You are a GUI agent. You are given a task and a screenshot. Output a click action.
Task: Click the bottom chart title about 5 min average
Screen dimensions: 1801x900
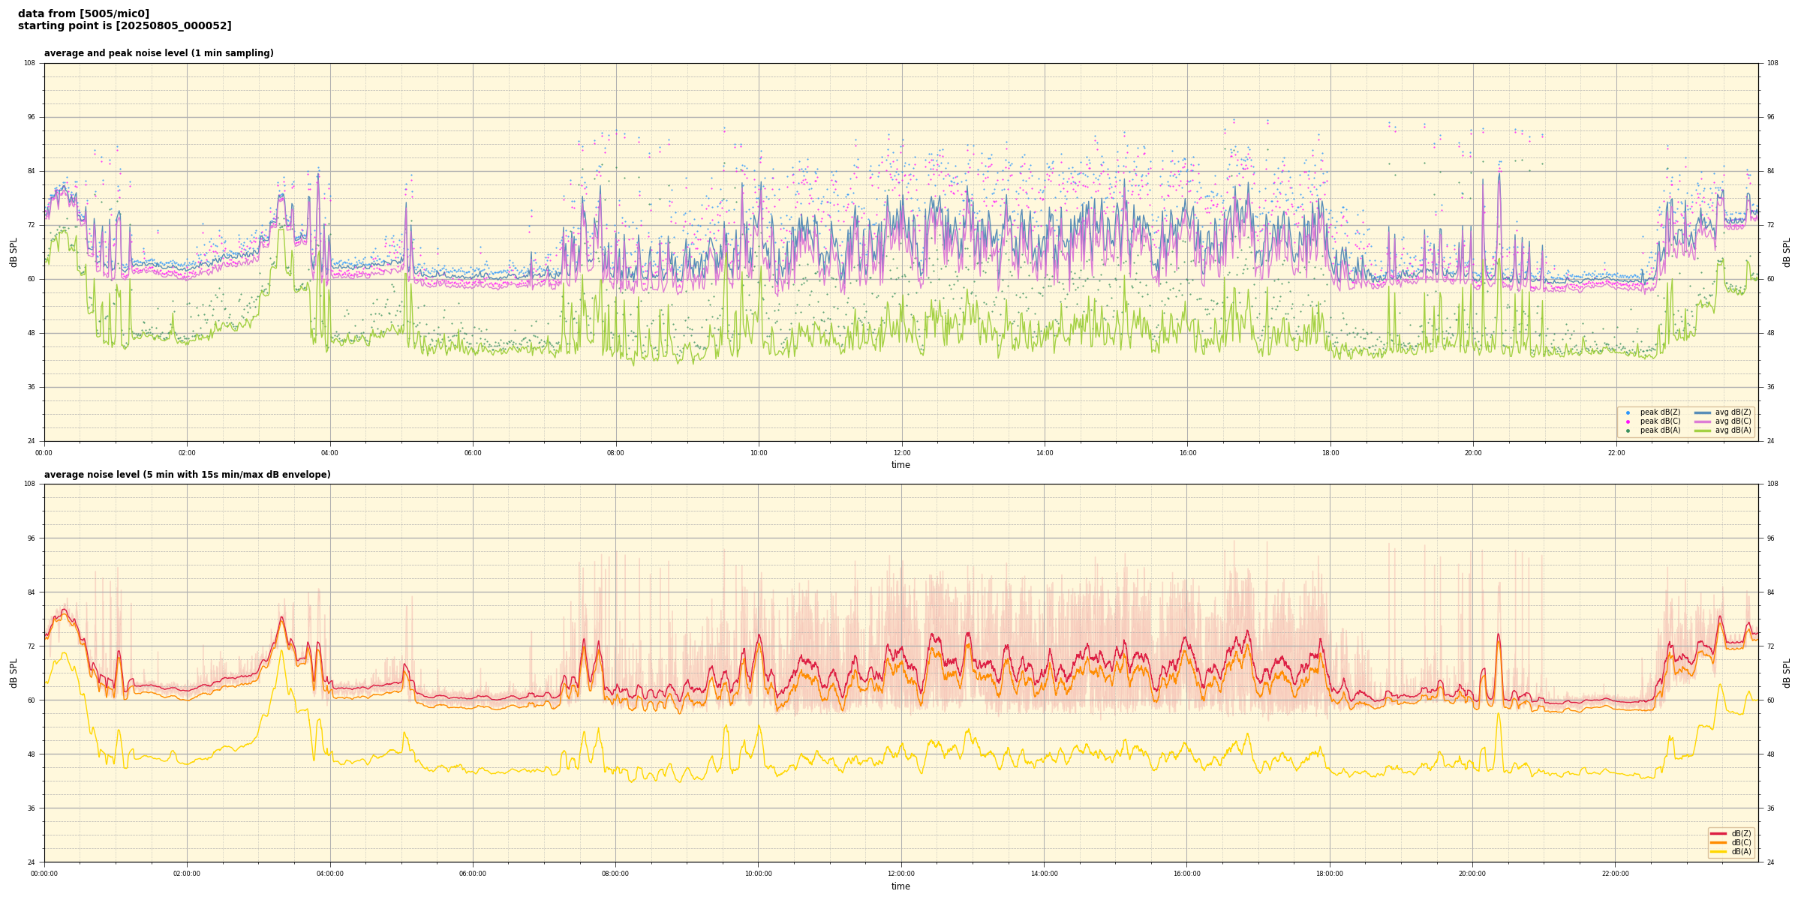[x=187, y=475]
